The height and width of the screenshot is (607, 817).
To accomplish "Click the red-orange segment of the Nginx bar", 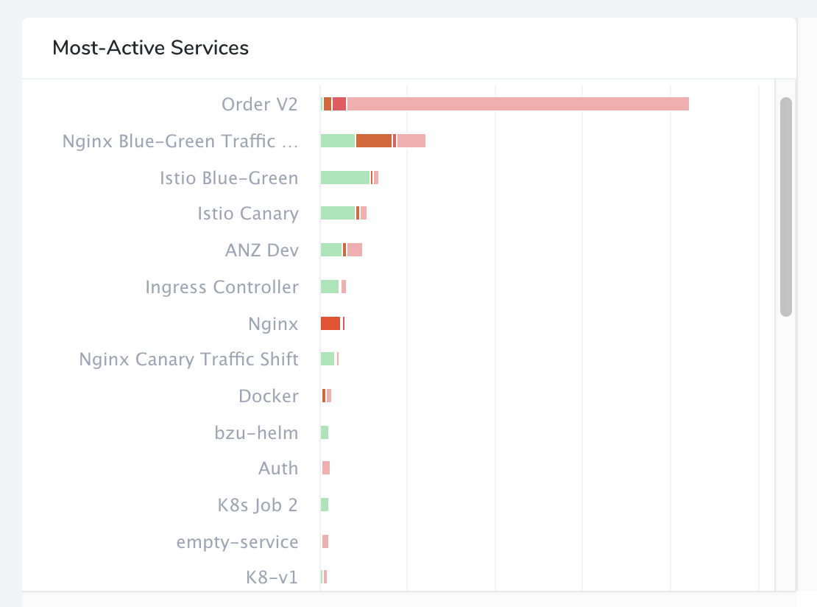I will (x=330, y=323).
